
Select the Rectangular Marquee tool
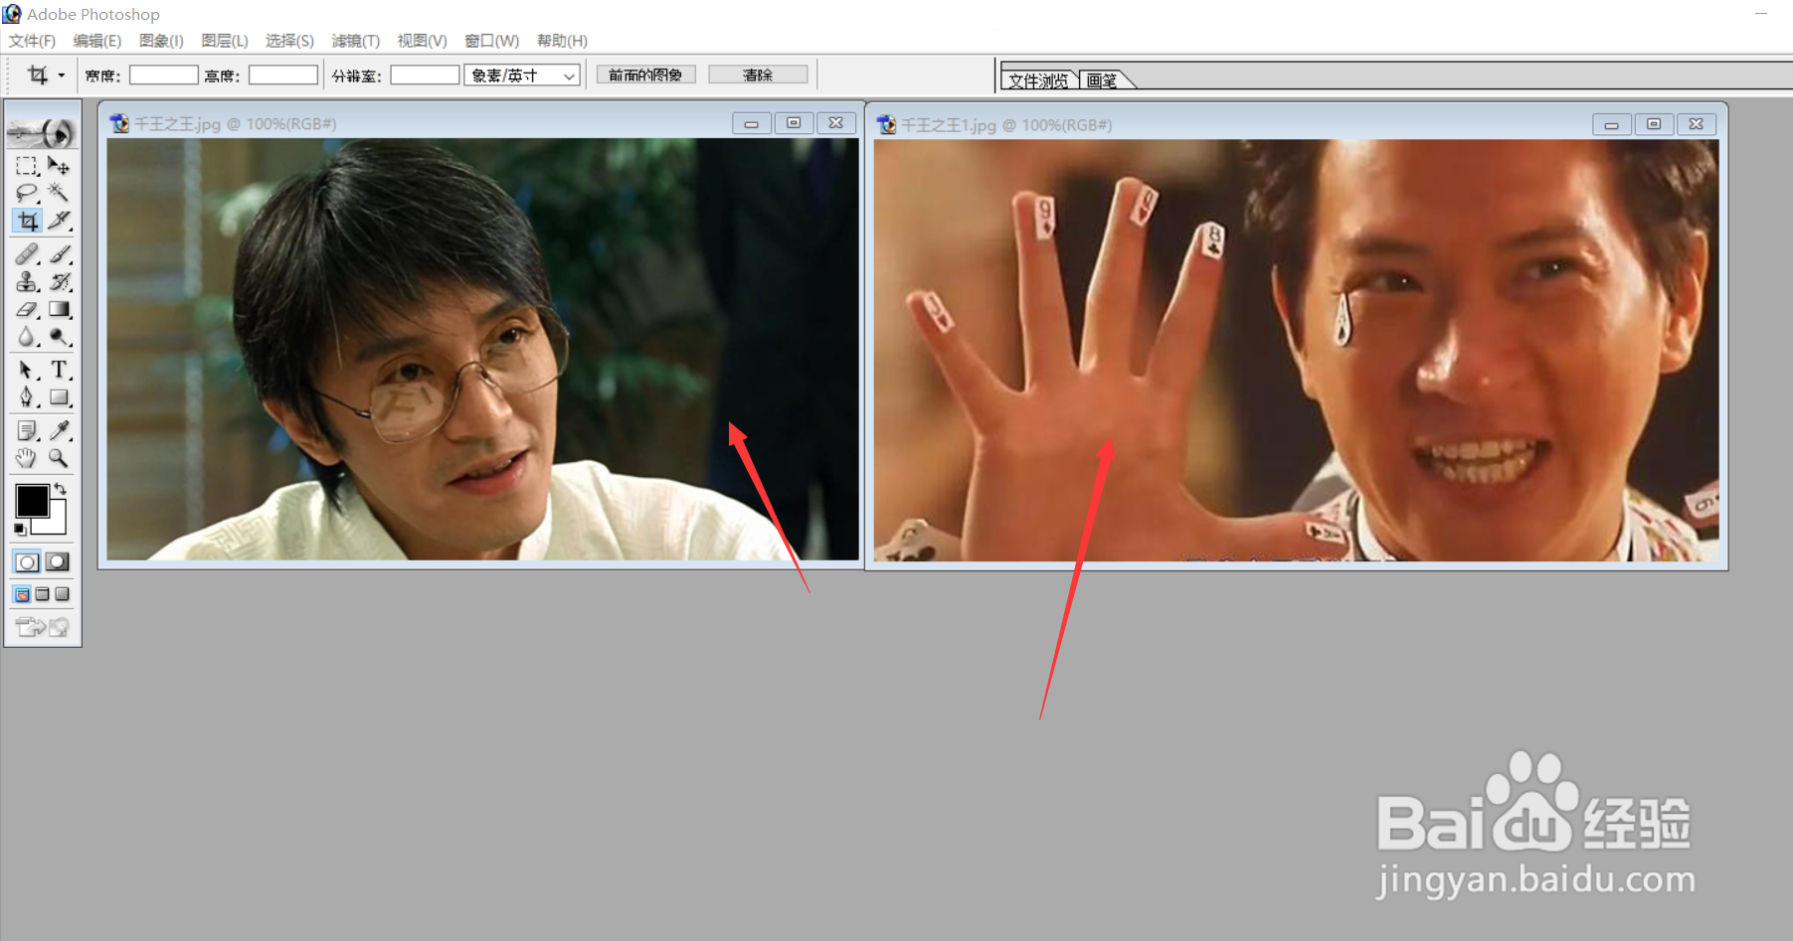(x=27, y=166)
